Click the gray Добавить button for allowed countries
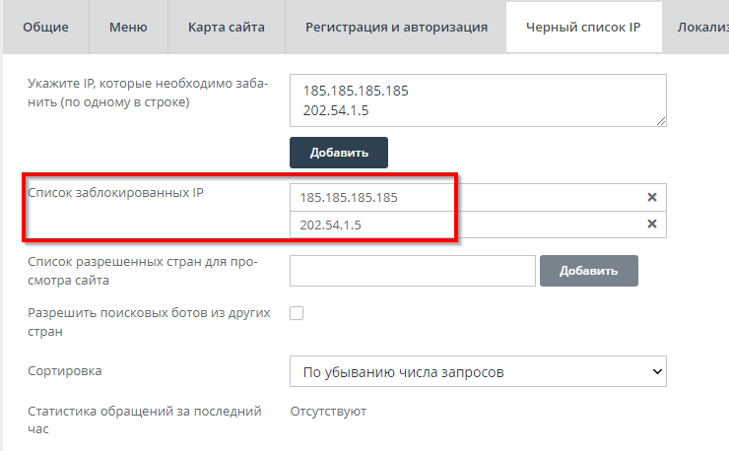This screenshot has width=729, height=451. click(x=589, y=271)
